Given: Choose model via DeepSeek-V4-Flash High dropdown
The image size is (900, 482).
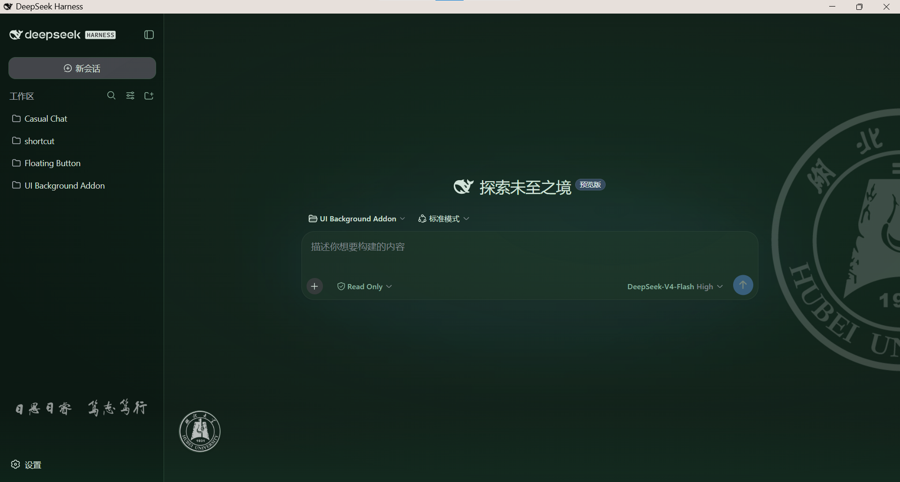Looking at the screenshot, I should (x=675, y=286).
